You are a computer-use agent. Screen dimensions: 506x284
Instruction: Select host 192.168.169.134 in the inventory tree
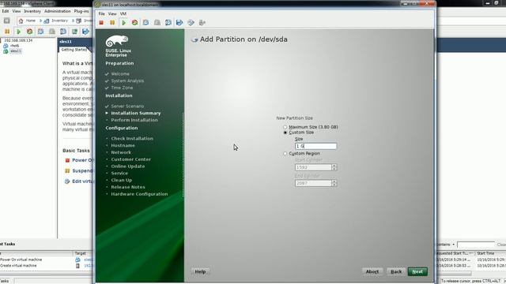(18, 40)
